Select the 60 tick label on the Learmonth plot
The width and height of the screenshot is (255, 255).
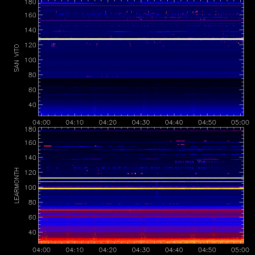click(33, 217)
